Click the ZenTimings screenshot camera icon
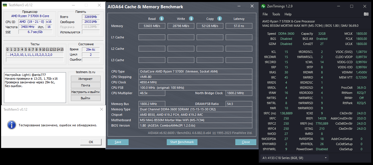The height and width of the screenshot is (165, 373). click(366, 14)
